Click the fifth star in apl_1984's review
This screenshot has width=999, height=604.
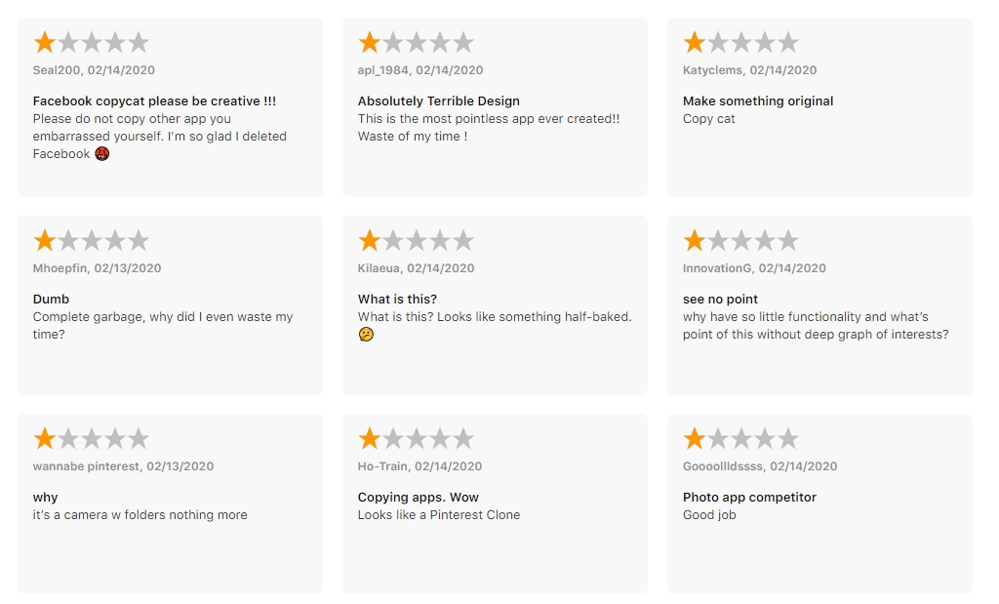point(463,43)
